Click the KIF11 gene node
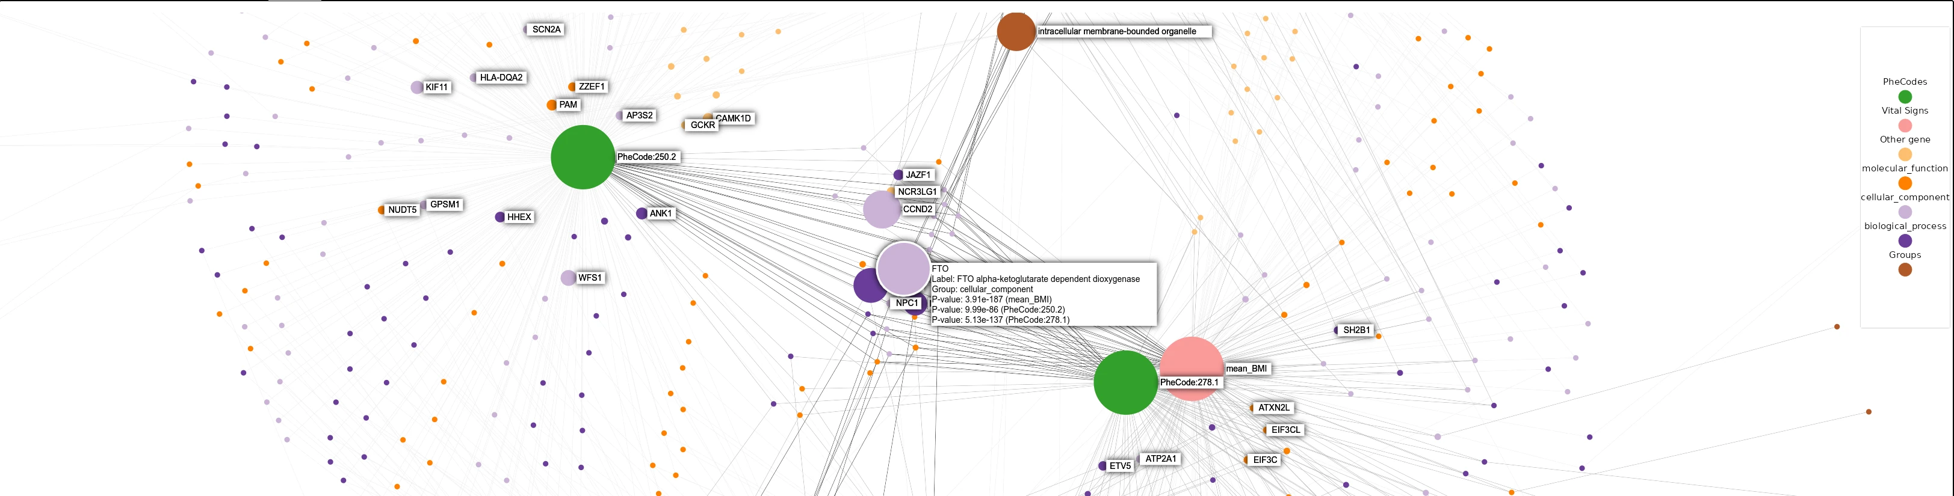This screenshot has height=496, width=1954. click(416, 87)
